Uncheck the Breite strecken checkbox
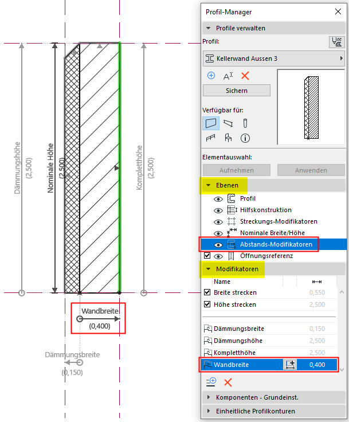 point(207,292)
